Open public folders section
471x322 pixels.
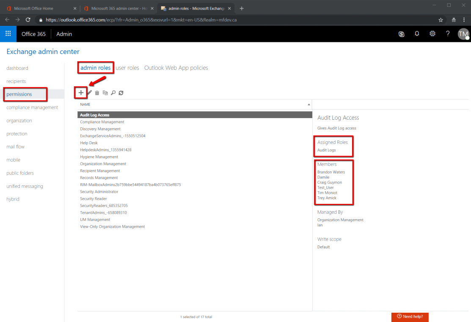20,173
